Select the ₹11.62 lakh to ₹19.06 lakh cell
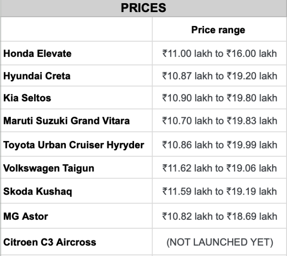This screenshot has height=256, width=287. (x=219, y=168)
